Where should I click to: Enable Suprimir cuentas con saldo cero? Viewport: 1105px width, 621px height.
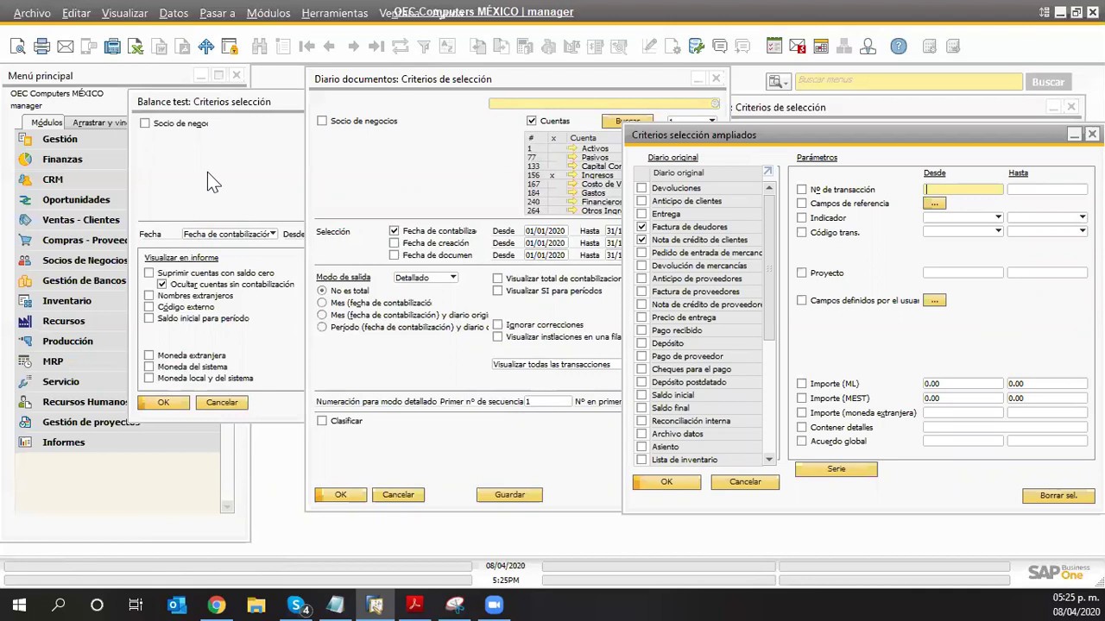pos(149,273)
